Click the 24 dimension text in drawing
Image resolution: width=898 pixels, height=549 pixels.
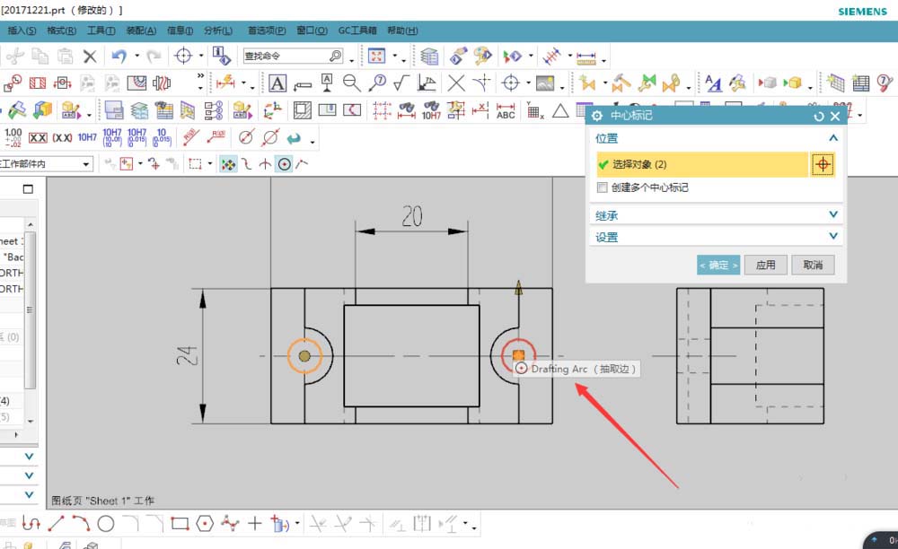point(188,356)
